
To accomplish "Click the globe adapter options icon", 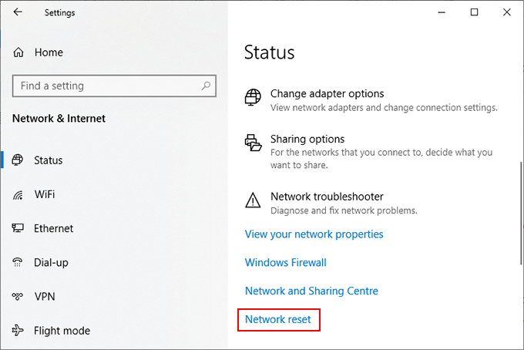I will coord(253,98).
